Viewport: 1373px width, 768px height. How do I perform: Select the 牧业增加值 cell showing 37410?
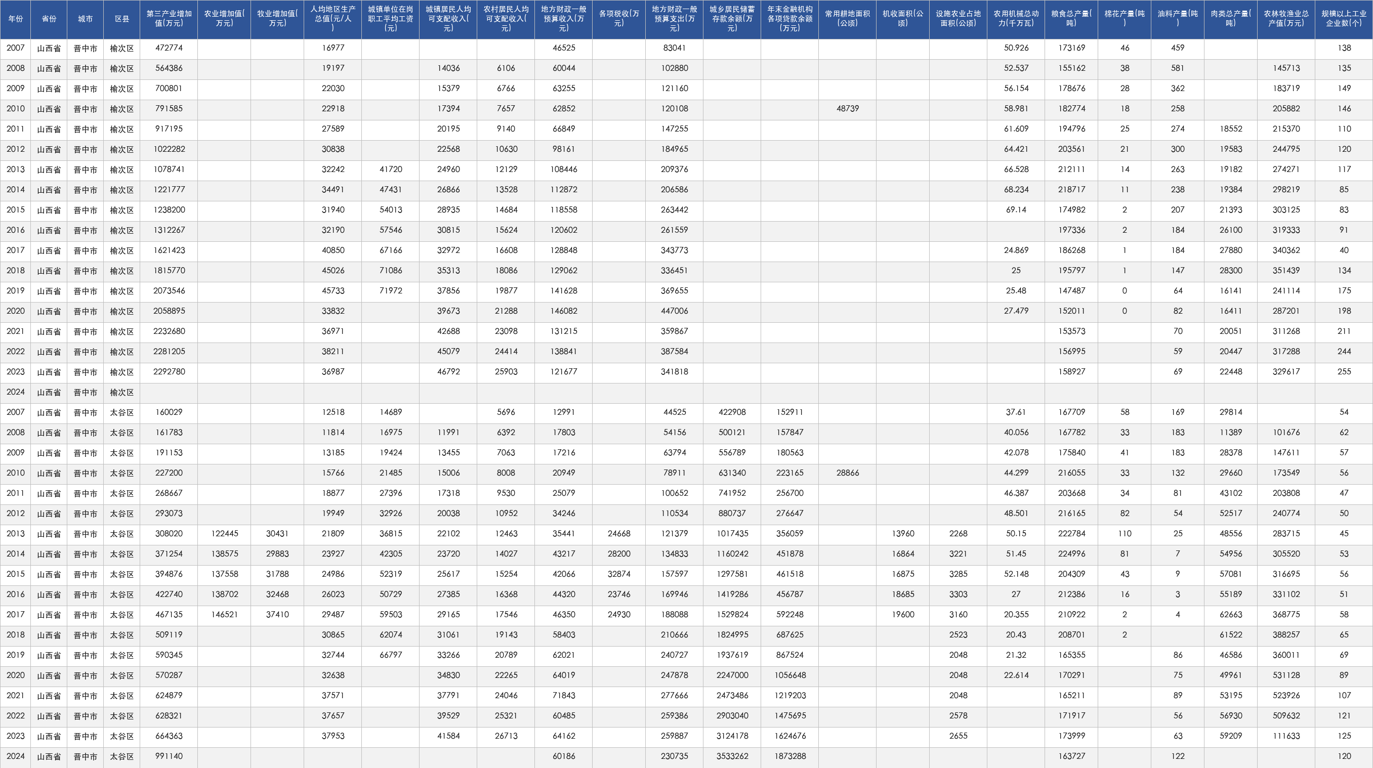pyautogui.click(x=278, y=615)
